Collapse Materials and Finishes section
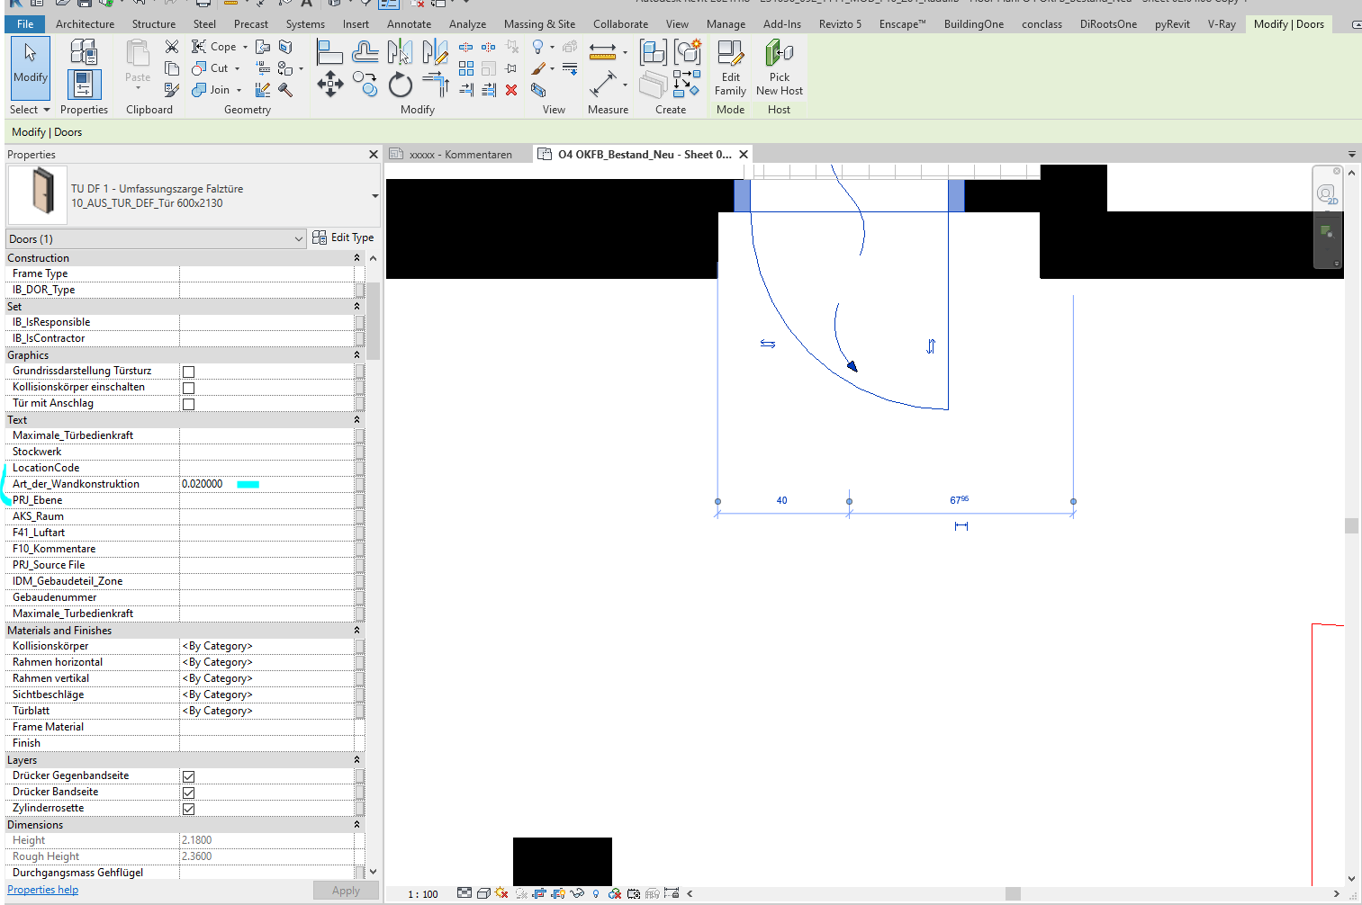 (x=356, y=631)
